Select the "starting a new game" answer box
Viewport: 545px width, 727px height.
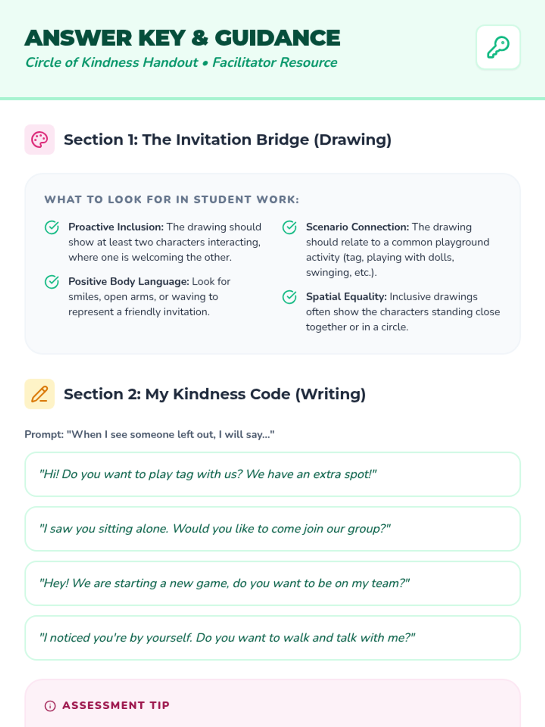coord(272,583)
